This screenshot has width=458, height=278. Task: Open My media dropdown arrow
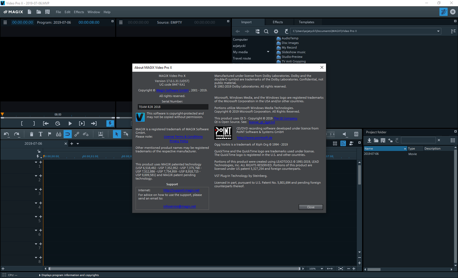[268, 52]
